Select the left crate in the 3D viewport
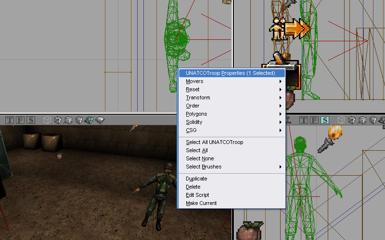 31,141
